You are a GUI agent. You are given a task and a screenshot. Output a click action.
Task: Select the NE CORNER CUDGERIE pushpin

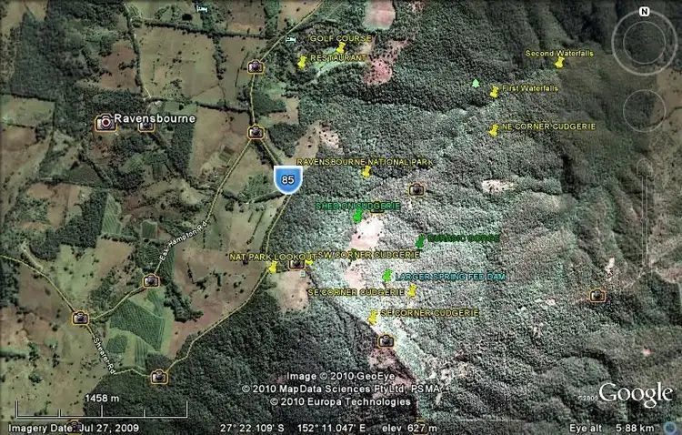[494, 130]
